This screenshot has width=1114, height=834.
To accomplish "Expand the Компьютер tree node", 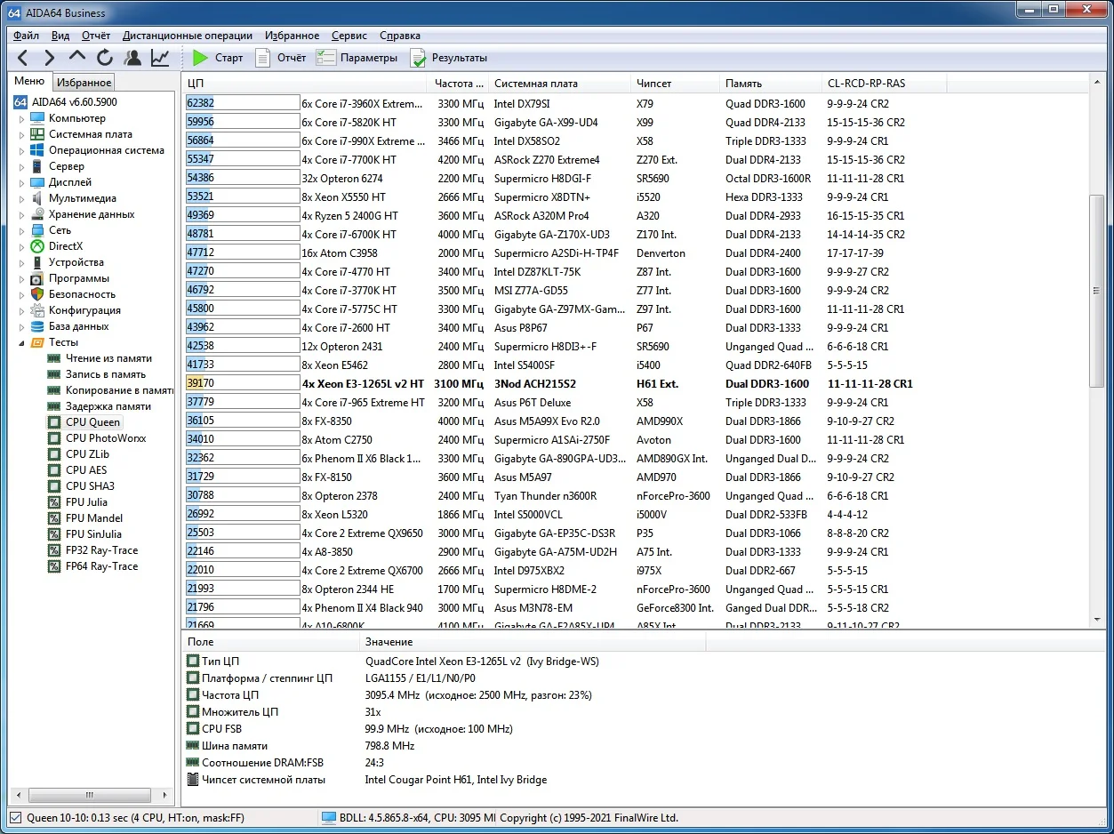I will tap(22, 118).
